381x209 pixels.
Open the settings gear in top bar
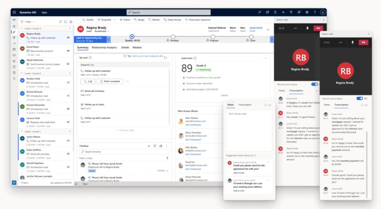click(x=307, y=12)
